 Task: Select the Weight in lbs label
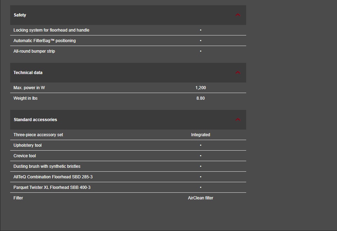click(26, 98)
